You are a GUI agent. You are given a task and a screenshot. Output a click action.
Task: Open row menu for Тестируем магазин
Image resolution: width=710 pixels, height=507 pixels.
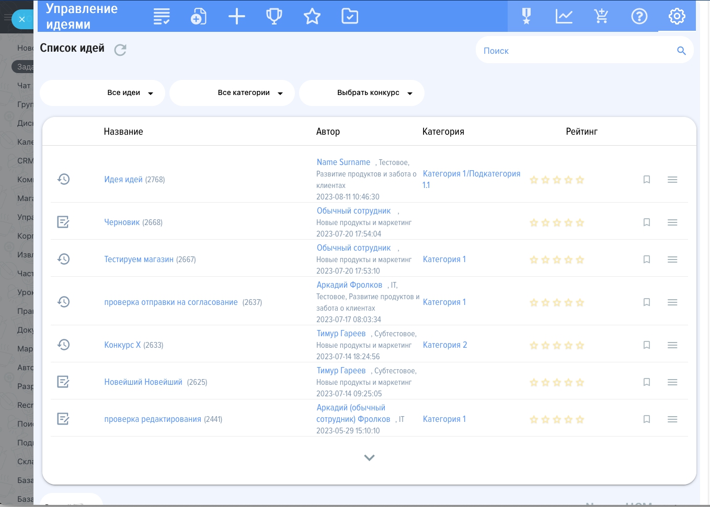[672, 260]
